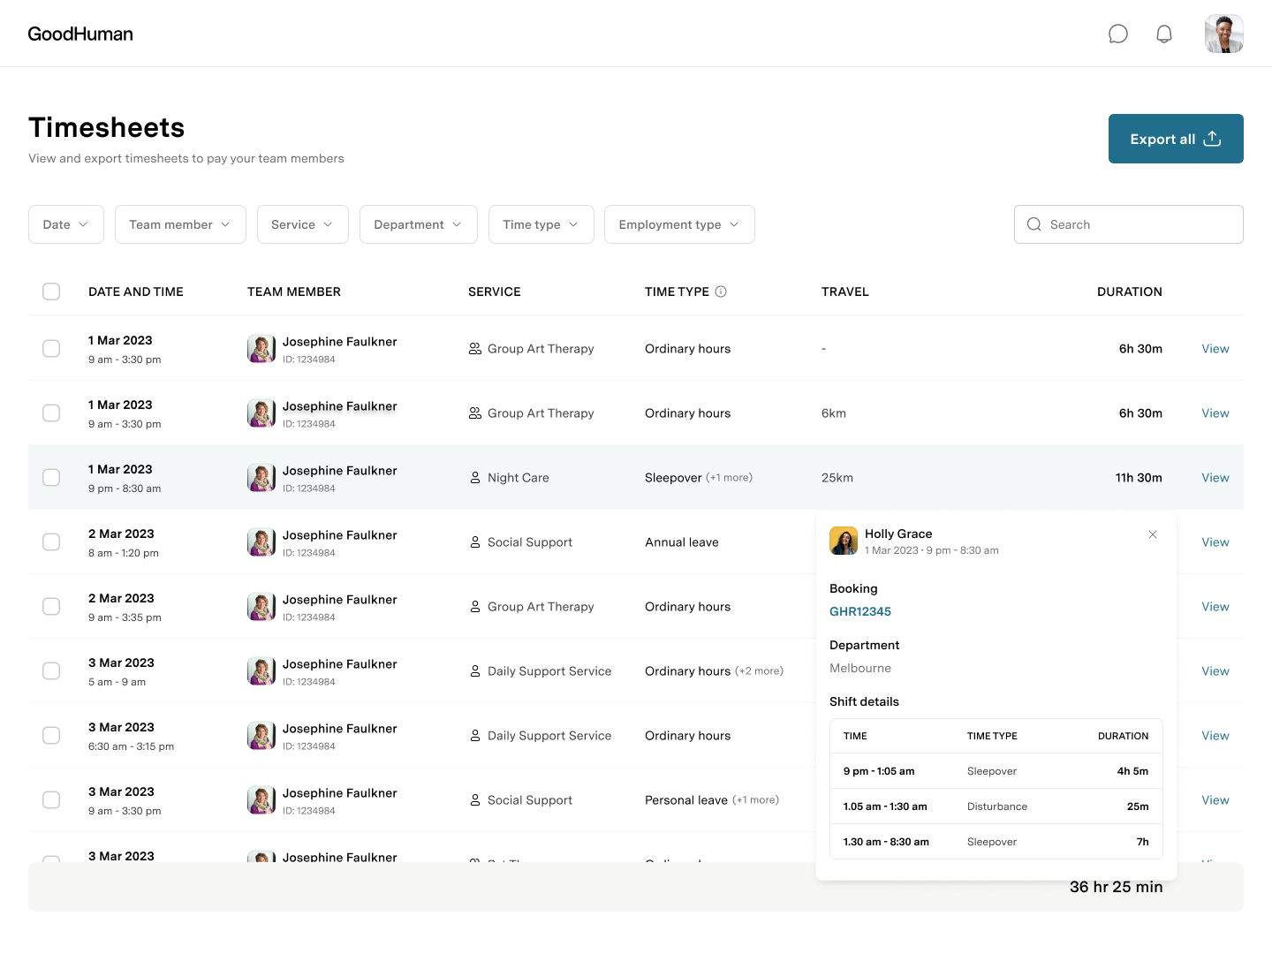Check the 1 Mar 2023 Night Care row
Viewport: 1272px width, 954px height.
[51, 477]
